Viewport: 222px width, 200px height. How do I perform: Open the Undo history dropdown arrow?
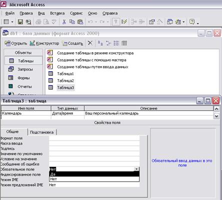point(96,22)
